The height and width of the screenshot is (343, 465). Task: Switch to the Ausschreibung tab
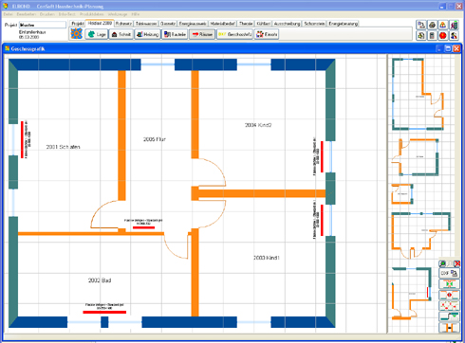[x=287, y=24]
